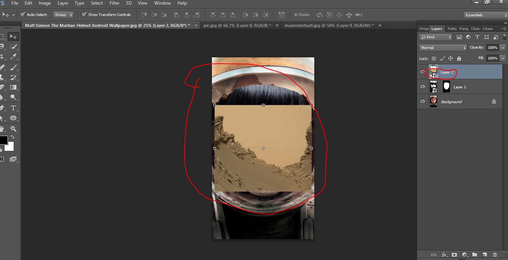Image resolution: width=508 pixels, height=260 pixels.
Task: Toggle the Auto-Select checkbox
Action: tap(22, 15)
